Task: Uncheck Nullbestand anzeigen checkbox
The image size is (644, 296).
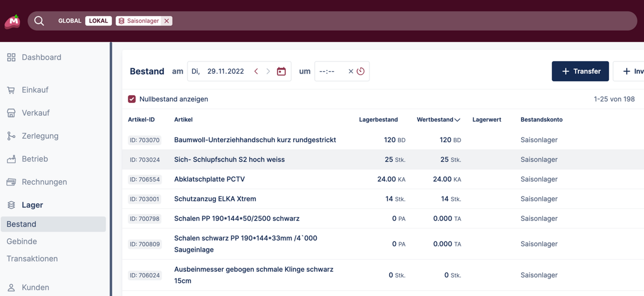Action: coord(132,99)
